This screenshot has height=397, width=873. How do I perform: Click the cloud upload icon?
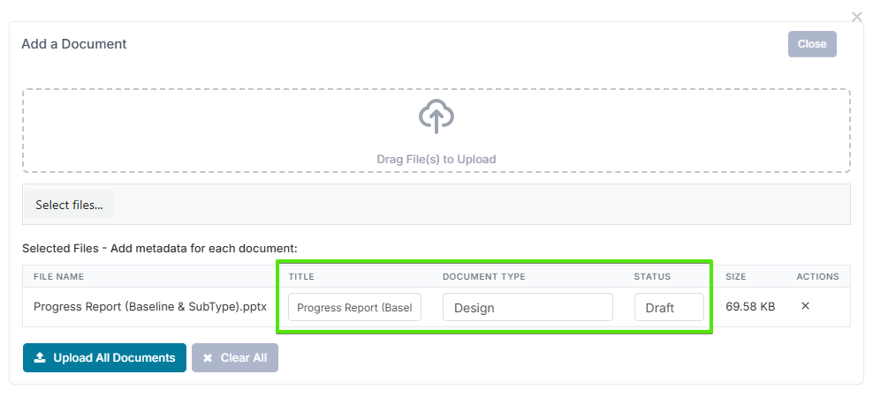click(436, 116)
